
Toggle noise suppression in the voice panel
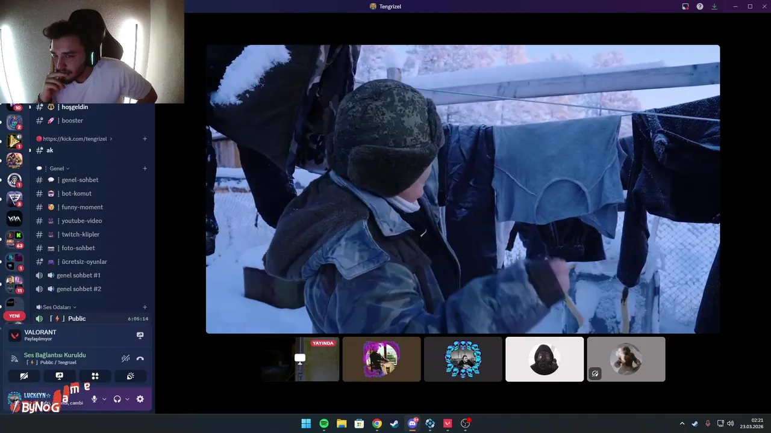pyautogui.click(x=125, y=358)
